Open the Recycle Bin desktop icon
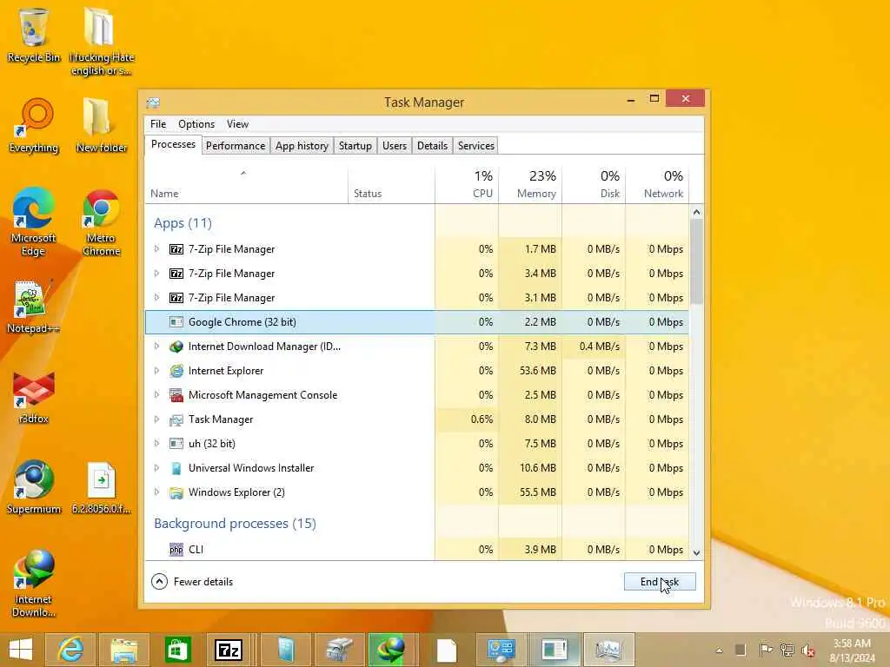Screen dimensions: 890x667 coord(34,35)
